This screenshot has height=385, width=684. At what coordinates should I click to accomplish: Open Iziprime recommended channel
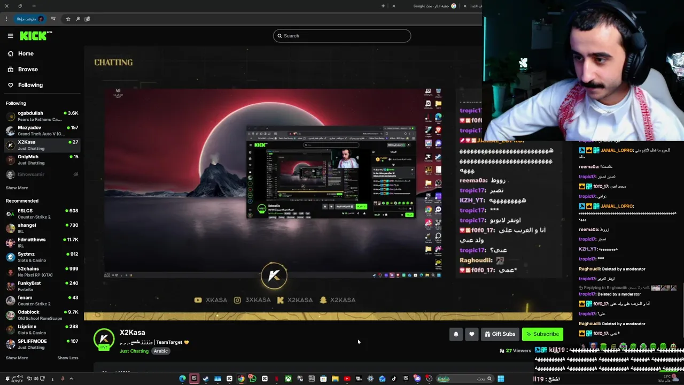pos(42,329)
